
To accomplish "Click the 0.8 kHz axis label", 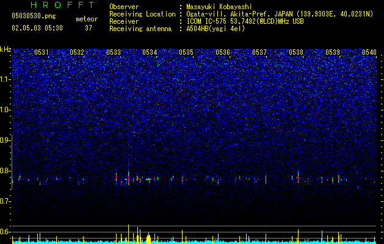I will [5, 171].
